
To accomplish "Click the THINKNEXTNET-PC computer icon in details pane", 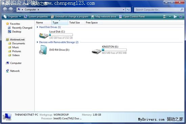I will 7,117.
